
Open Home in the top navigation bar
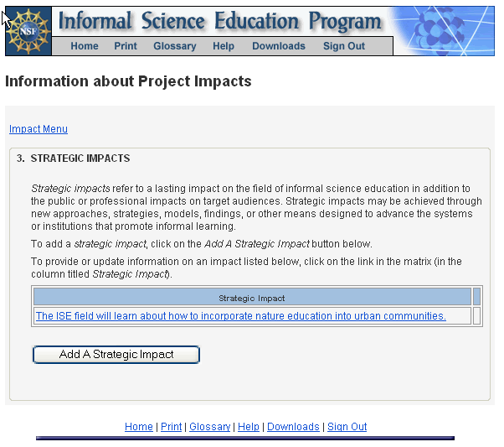(85, 46)
